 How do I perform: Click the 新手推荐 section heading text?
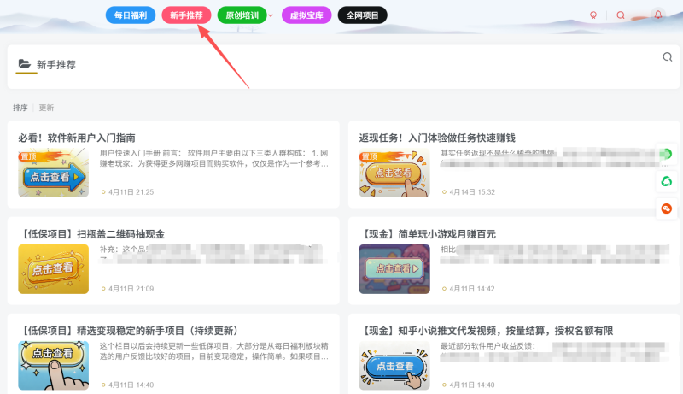56,65
